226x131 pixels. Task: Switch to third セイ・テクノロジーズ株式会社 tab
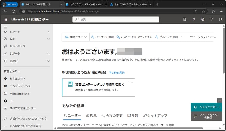coord(131,4)
